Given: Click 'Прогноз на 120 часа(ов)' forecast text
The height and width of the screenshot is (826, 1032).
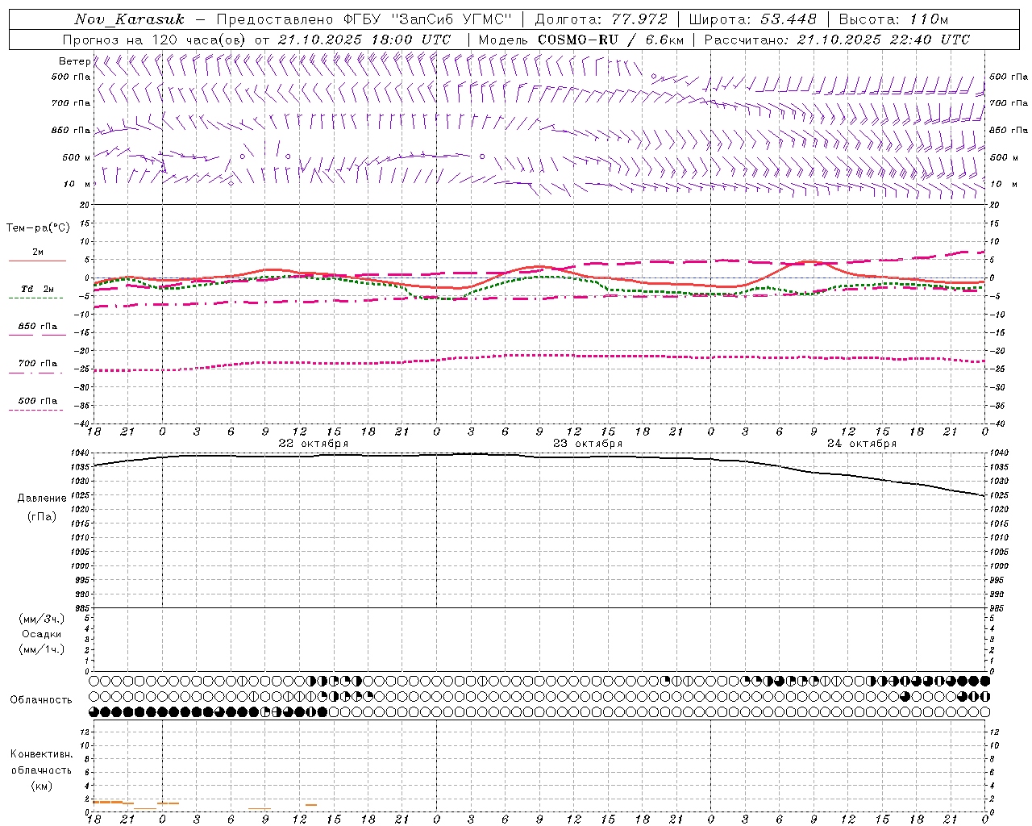Looking at the screenshot, I should [155, 40].
